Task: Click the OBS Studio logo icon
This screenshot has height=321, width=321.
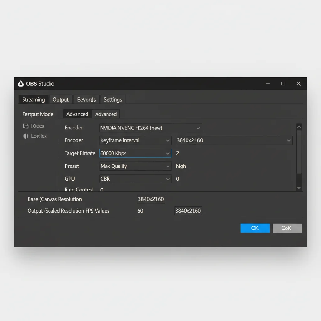Action: coord(21,83)
